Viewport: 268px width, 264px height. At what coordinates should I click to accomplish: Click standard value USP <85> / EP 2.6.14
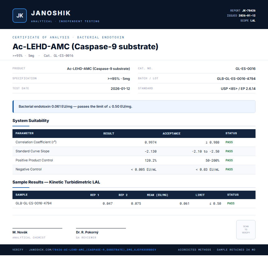[238, 89]
